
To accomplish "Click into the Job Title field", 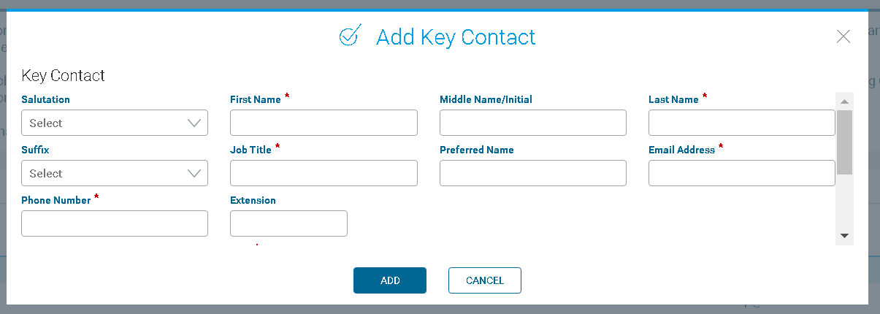I will click(324, 173).
